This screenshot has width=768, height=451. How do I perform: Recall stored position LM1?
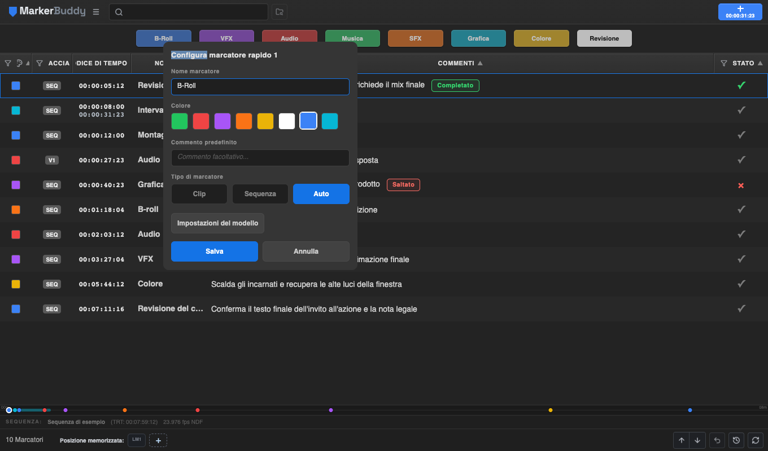tap(137, 440)
